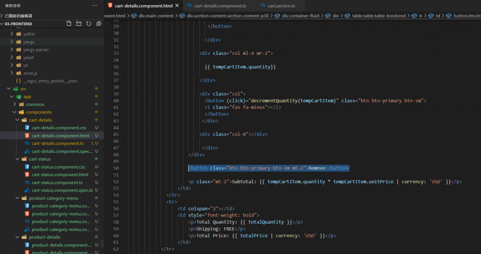Click fa-minus icon code on line 41

pos(243,107)
